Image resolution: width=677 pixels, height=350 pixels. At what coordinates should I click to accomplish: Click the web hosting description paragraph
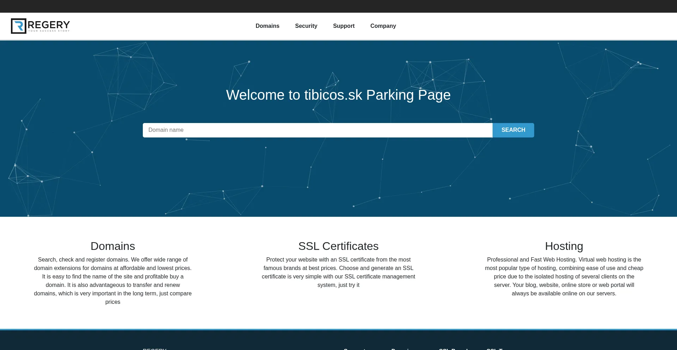point(564,276)
